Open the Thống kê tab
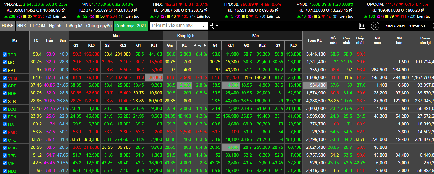Screen dimensions: 434x174 coord(74,26)
